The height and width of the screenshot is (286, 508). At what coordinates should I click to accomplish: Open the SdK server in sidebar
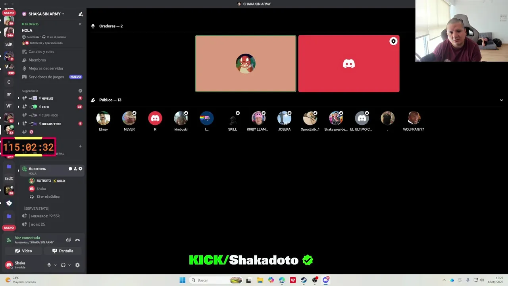tap(9, 44)
